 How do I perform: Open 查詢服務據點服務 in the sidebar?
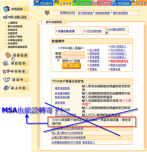pos(17,47)
